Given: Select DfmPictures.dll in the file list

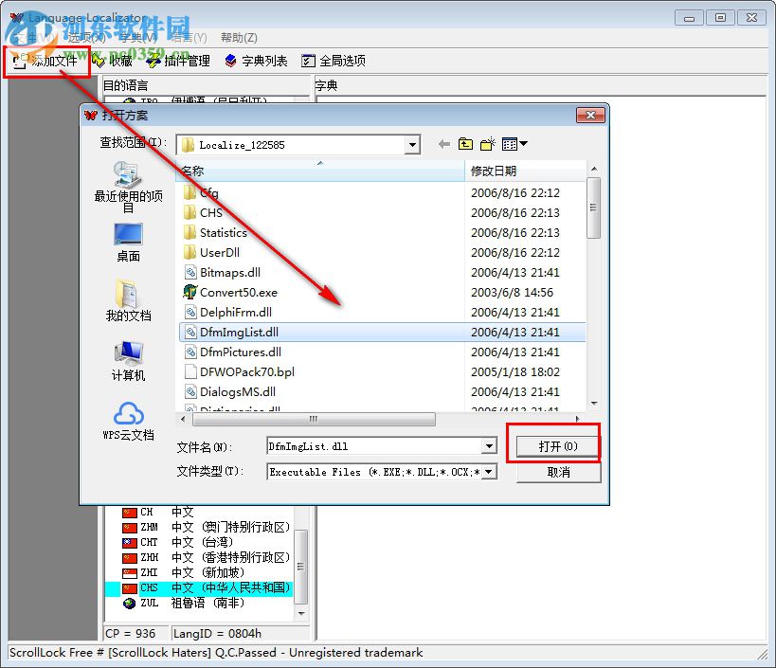Looking at the screenshot, I should click(240, 352).
